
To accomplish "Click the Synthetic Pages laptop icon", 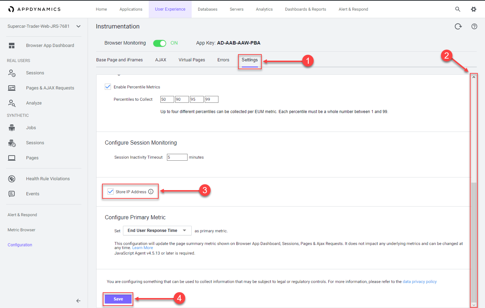I will [12, 158].
